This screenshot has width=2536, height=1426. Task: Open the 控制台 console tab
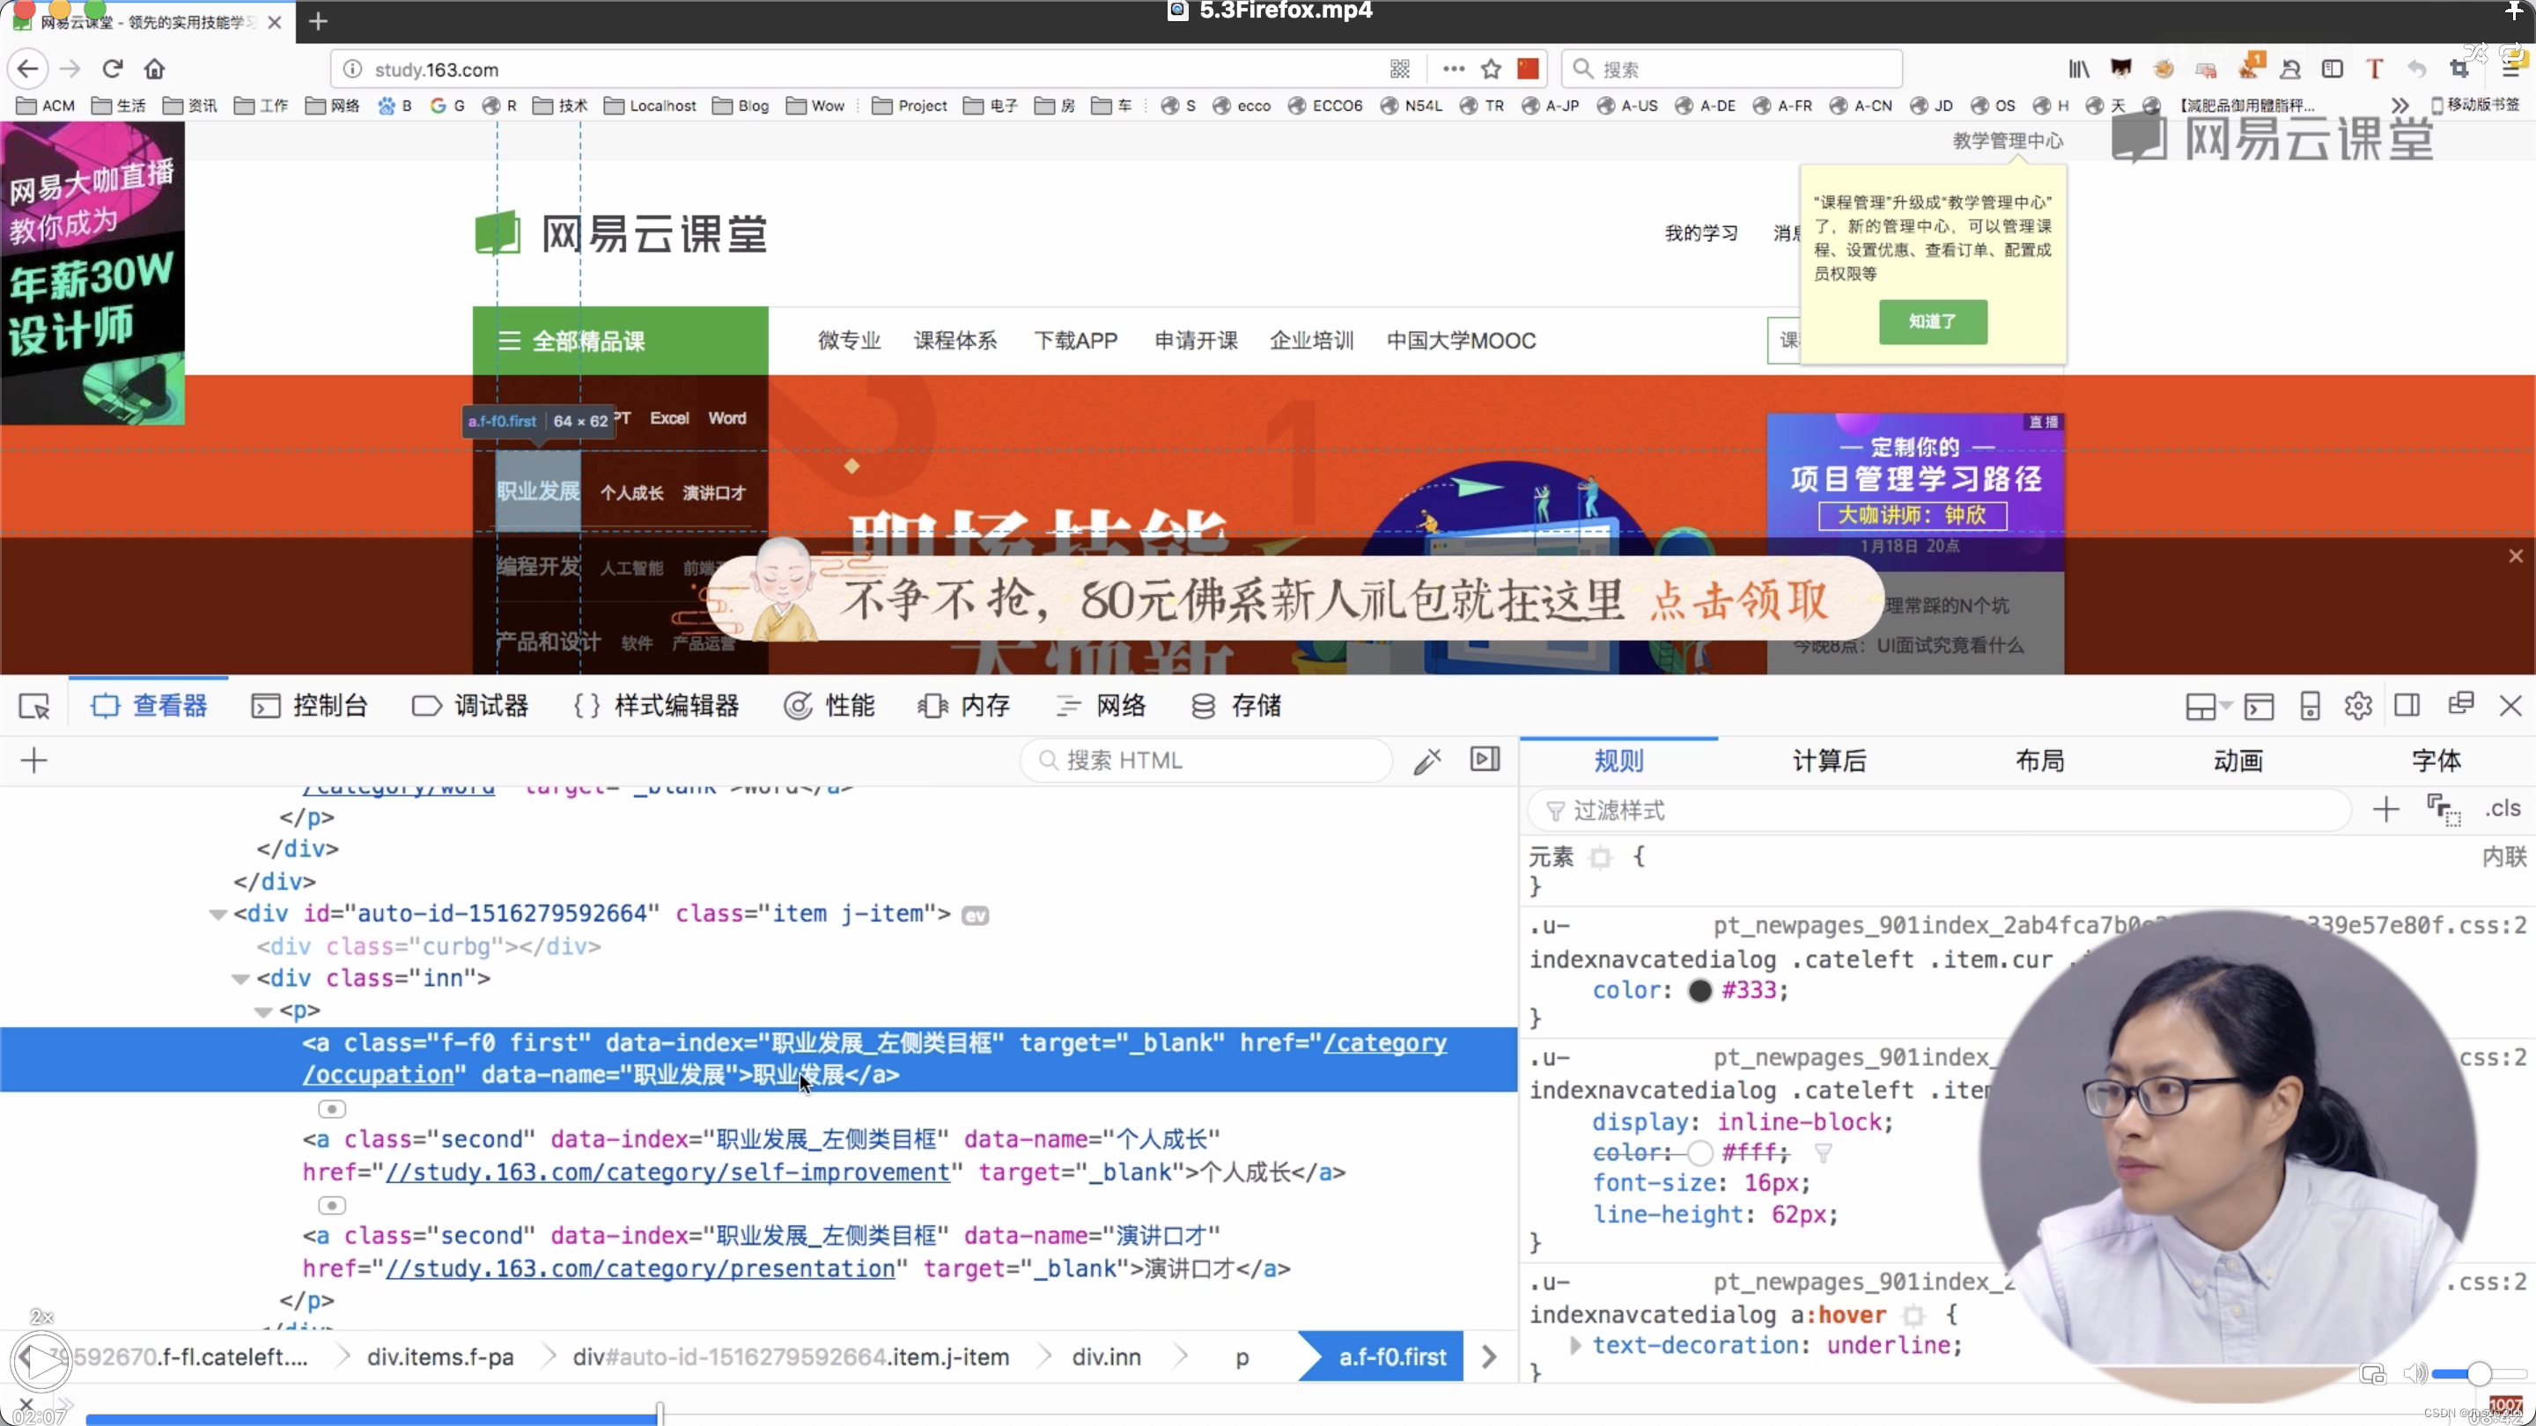click(309, 706)
